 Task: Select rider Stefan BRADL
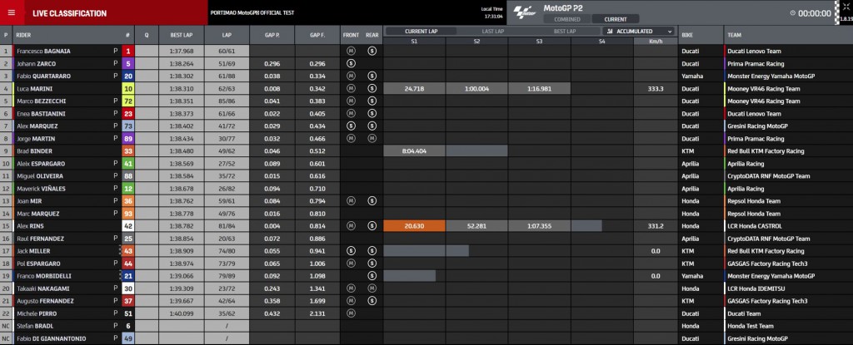tap(37, 326)
